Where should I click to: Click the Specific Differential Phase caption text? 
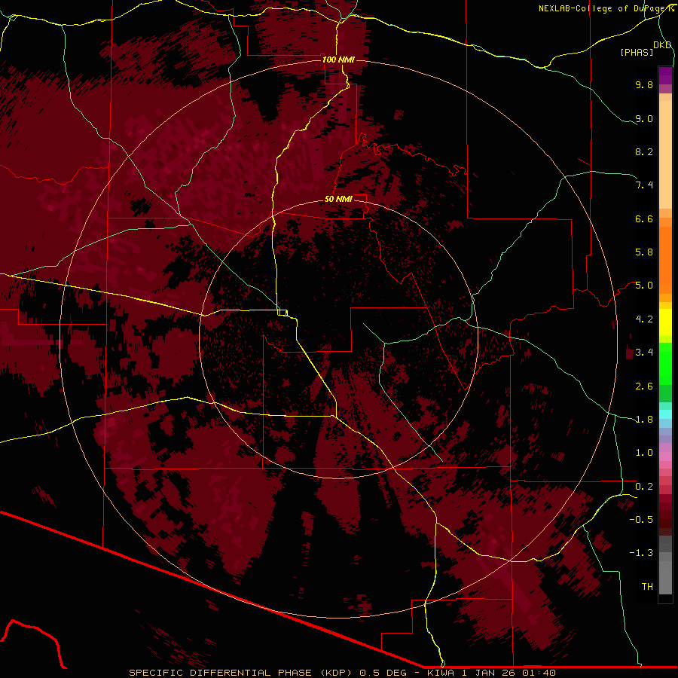342,673
